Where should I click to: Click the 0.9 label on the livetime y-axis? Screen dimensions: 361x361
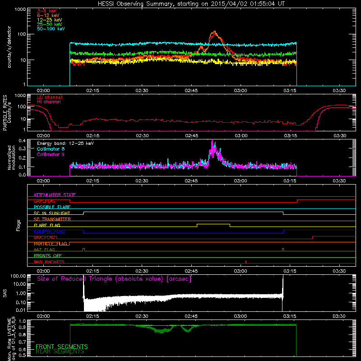23,327
